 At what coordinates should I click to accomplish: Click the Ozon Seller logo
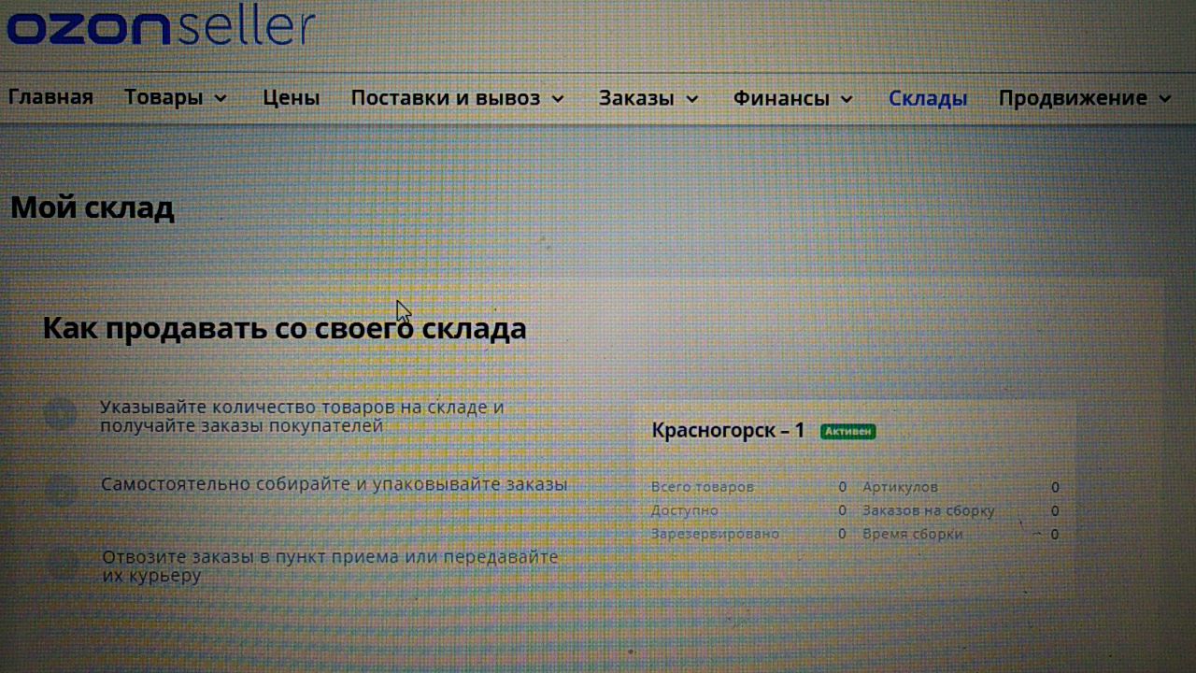160,26
